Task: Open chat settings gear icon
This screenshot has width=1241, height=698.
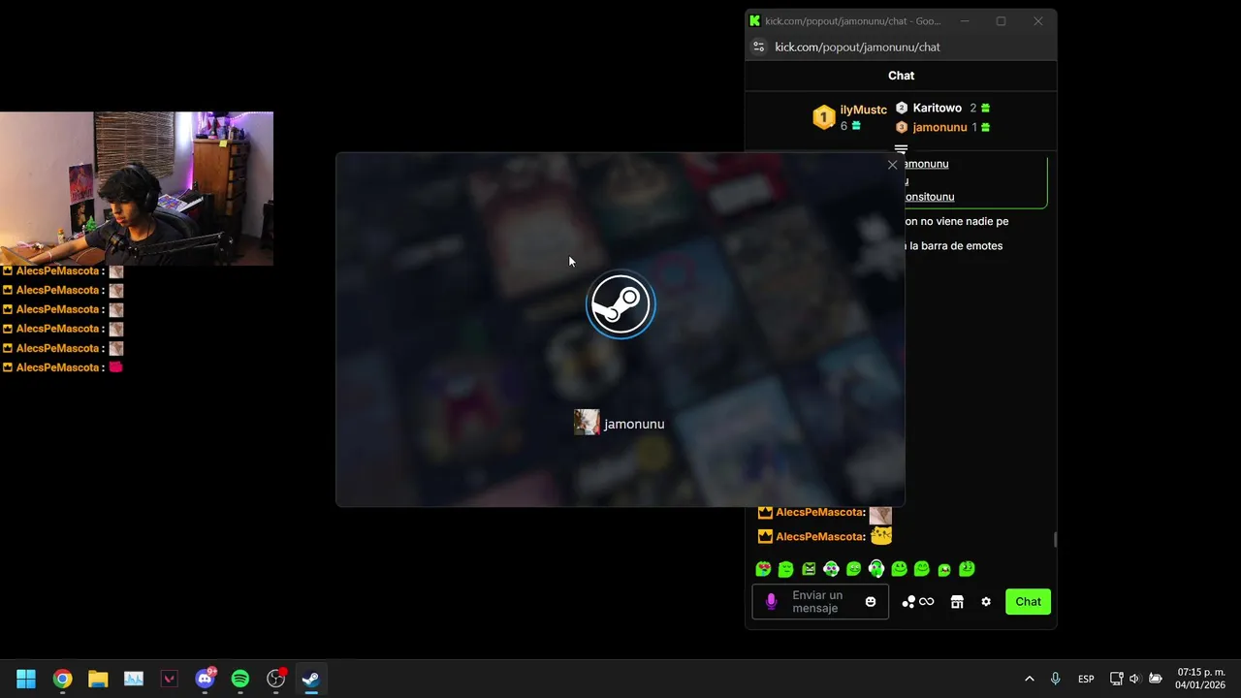Action: coord(986,602)
